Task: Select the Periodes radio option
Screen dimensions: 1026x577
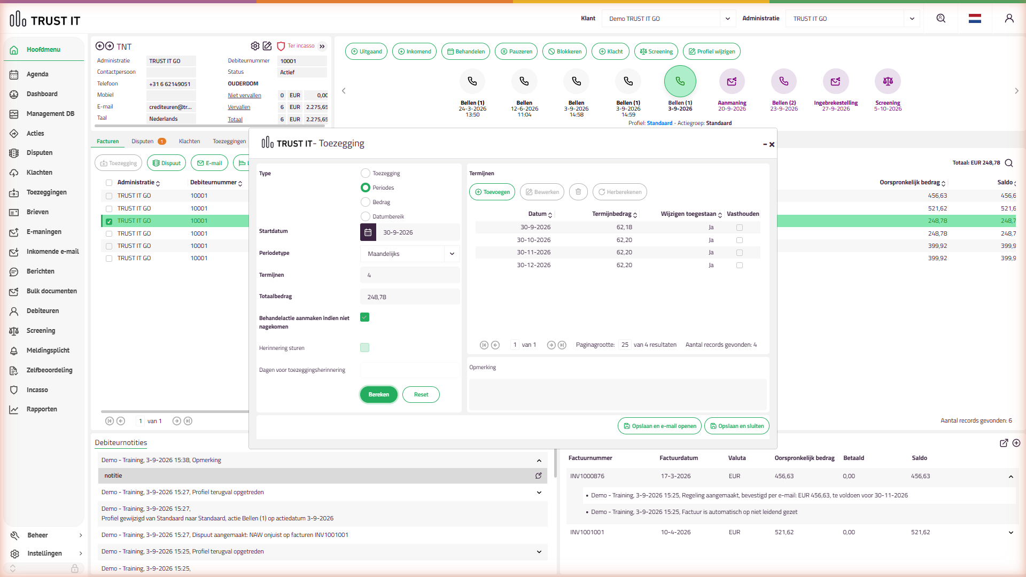Action: (x=366, y=188)
